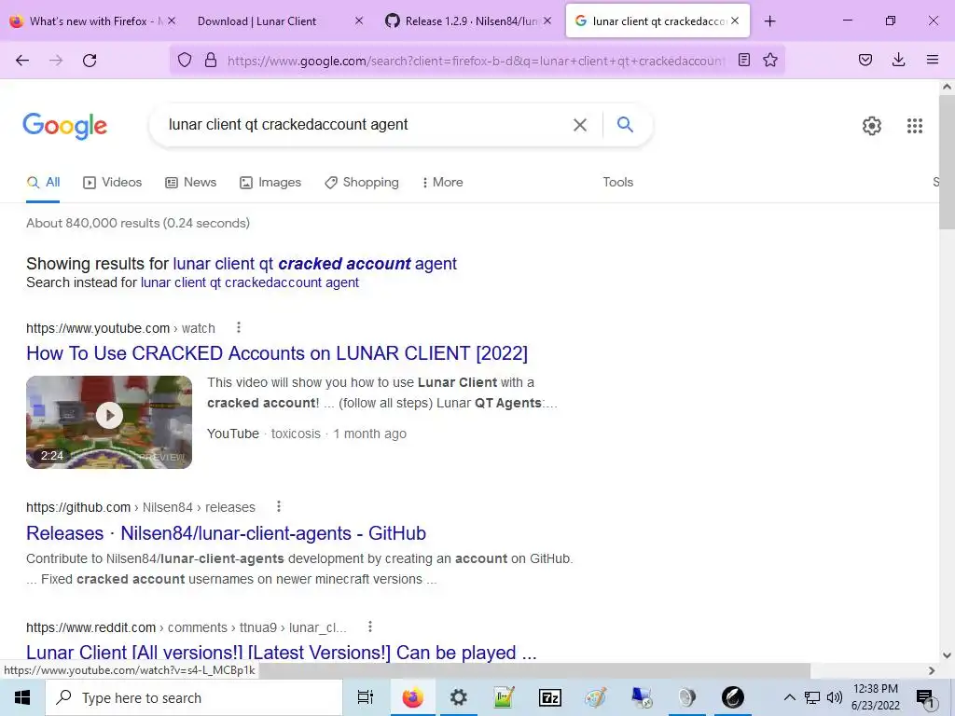This screenshot has height=716, width=955.
Task: Show hidden system tray icons
Action: 789,697
